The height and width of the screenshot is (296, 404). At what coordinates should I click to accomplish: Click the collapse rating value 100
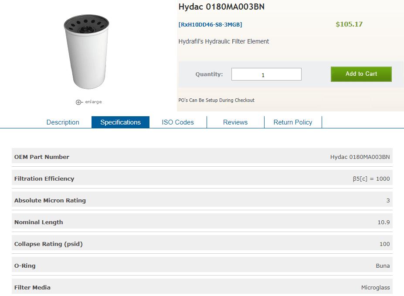(384, 244)
